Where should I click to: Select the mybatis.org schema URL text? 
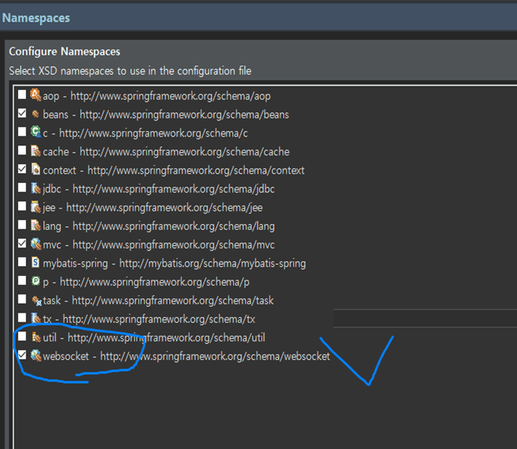pos(213,263)
